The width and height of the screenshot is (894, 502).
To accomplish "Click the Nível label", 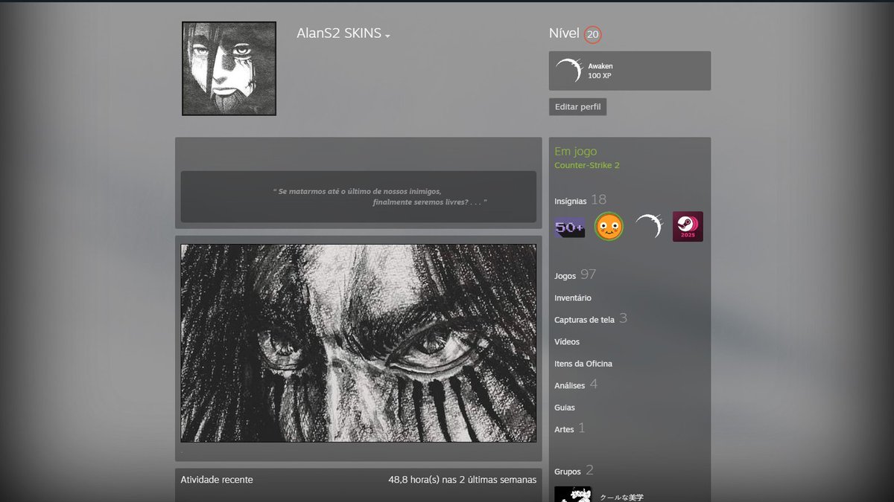I will tap(564, 33).
